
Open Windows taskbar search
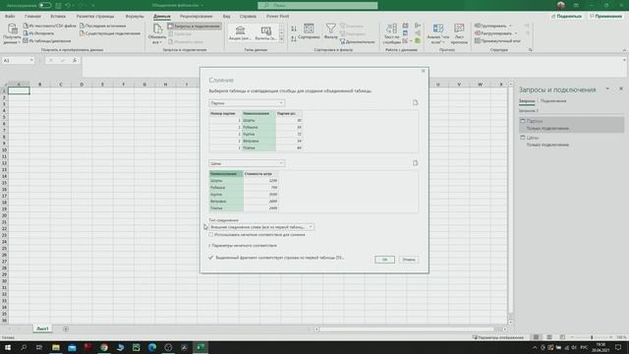pyautogui.click(x=24, y=347)
